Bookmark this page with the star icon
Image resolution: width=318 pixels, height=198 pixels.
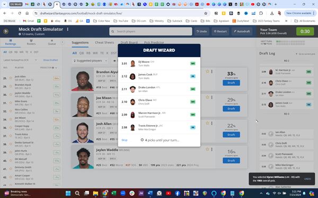click(x=206, y=13)
